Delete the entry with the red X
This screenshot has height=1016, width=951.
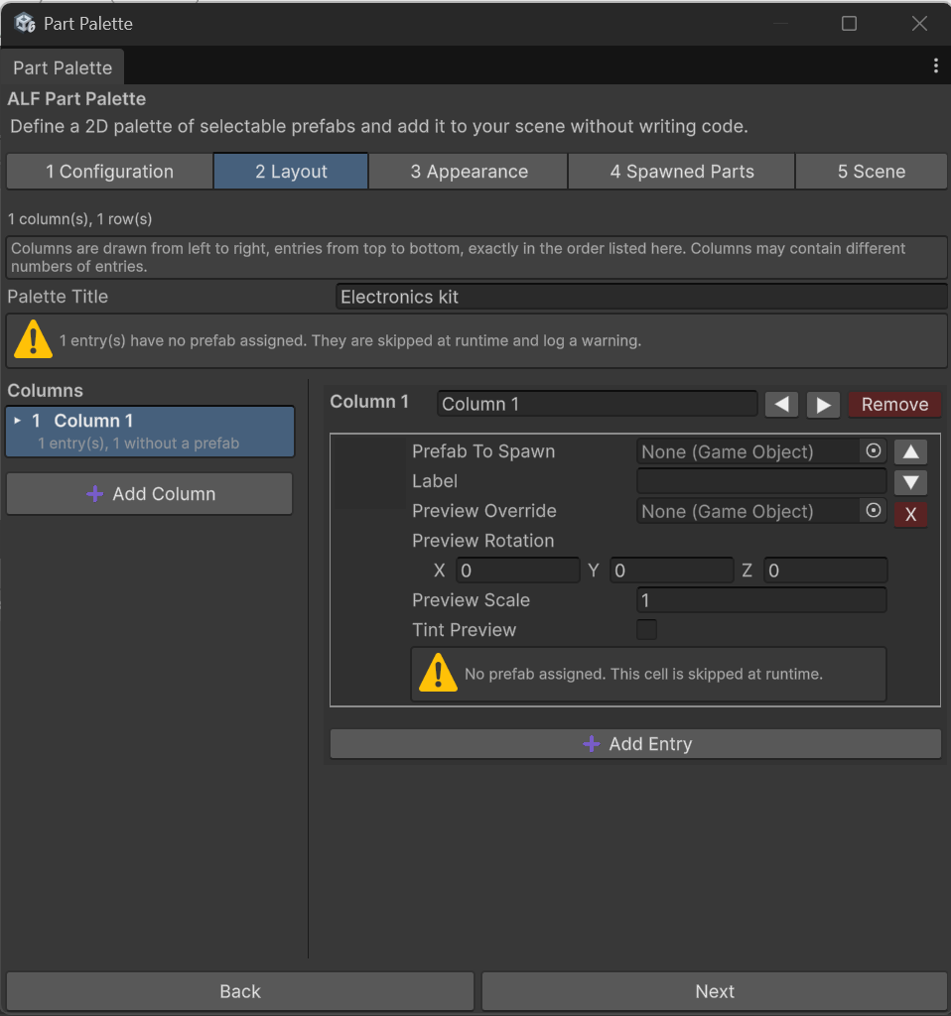coord(911,515)
